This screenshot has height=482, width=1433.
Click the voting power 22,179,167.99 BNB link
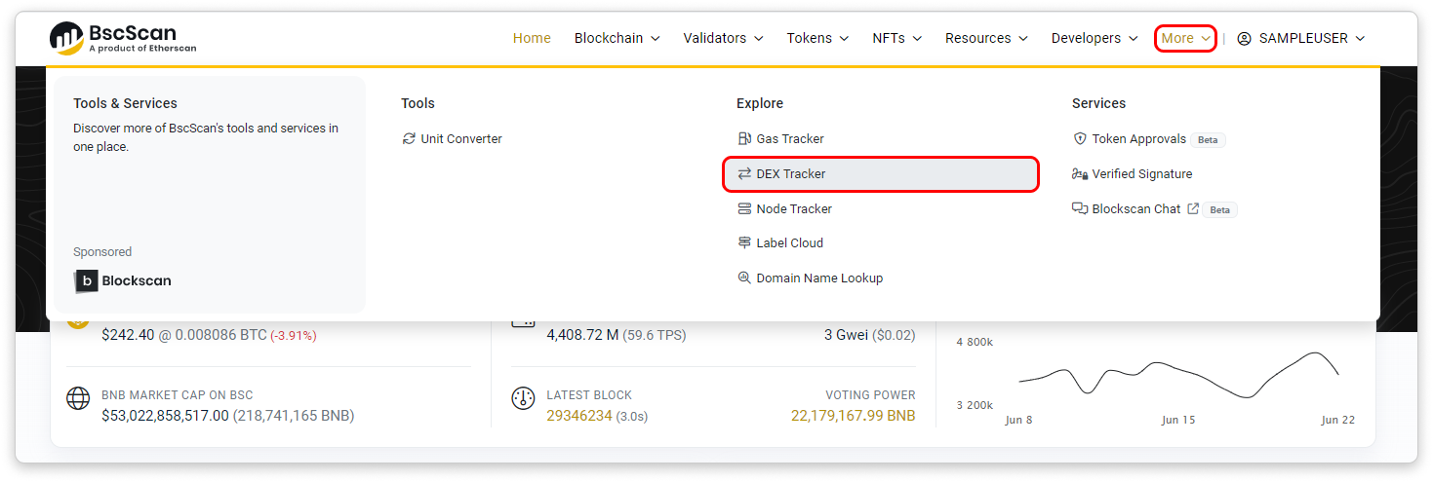pos(853,416)
